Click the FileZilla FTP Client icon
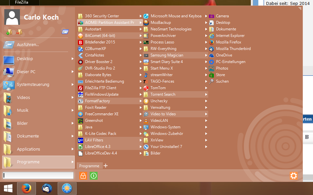The width and height of the screenshot is (313, 195). click(81, 88)
